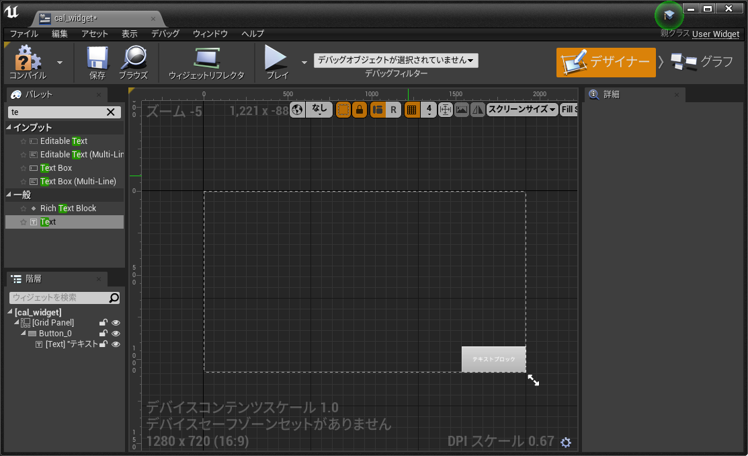748x456 pixels.
Task: Save the widget with the 保存 icon
Action: coord(97,62)
